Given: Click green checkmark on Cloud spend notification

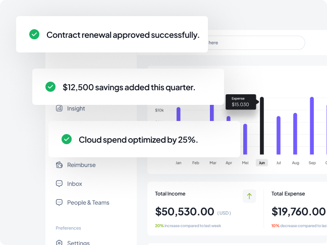Looking at the screenshot, I should [x=67, y=139].
